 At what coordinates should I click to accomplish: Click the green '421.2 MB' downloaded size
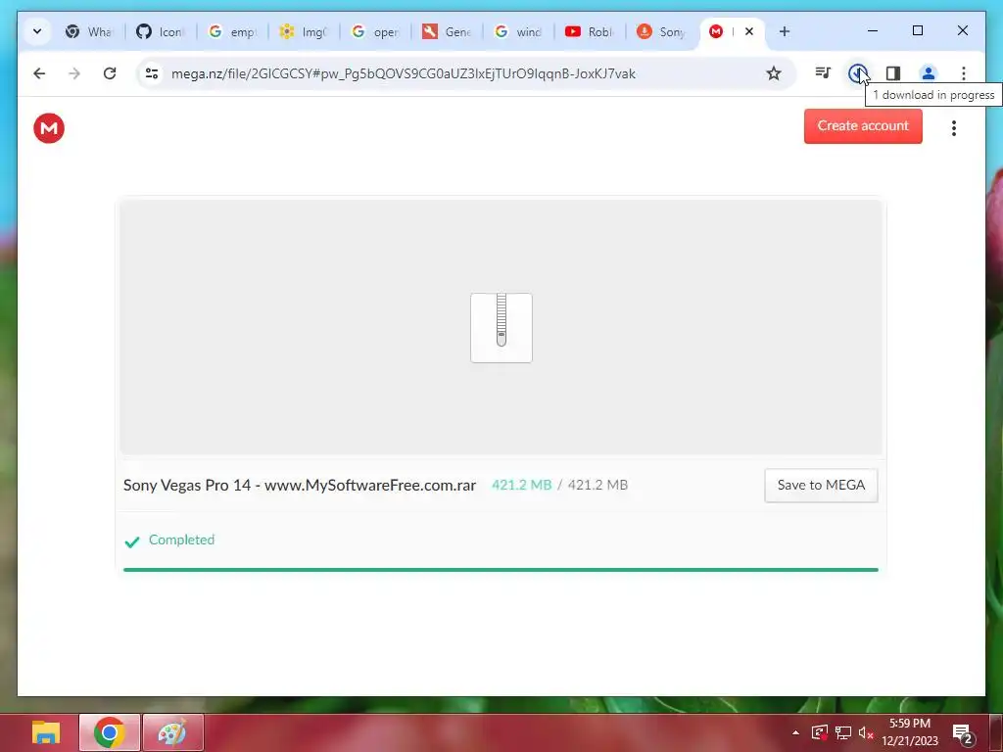[521, 486]
